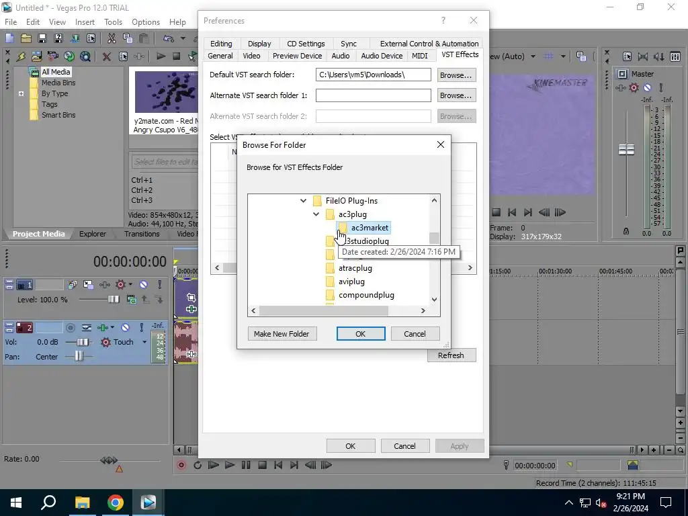Click the Undo arrow icon

click(168, 38)
